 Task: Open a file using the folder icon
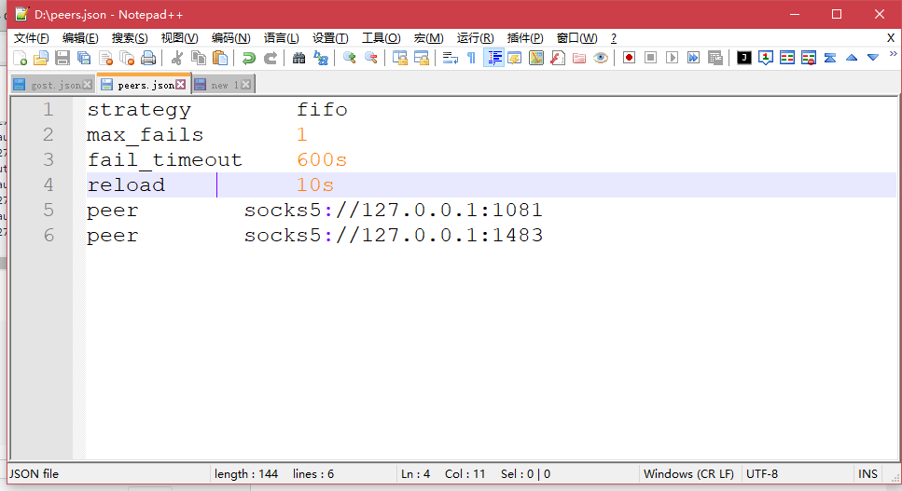41,58
